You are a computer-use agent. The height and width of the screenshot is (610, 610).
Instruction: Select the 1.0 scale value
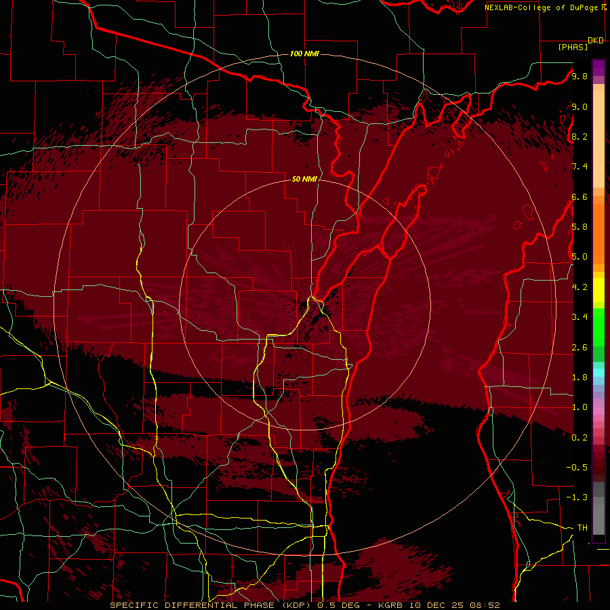pos(579,407)
